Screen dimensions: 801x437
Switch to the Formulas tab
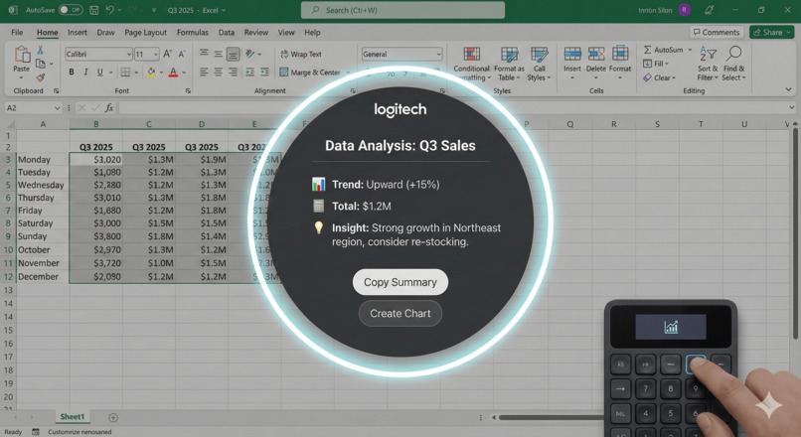(x=193, y=32)
